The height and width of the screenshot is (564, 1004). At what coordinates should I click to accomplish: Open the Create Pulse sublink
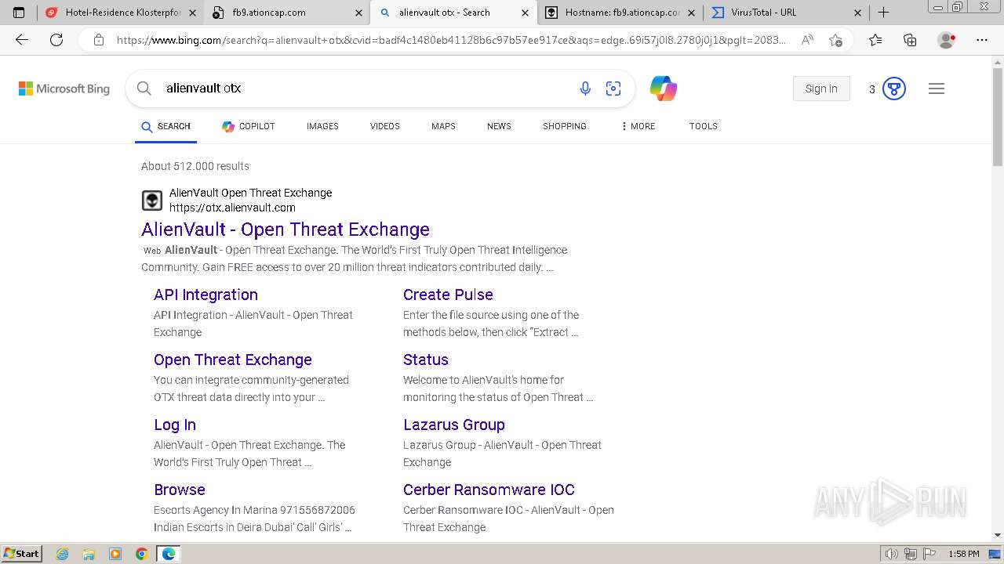[448, 295]
